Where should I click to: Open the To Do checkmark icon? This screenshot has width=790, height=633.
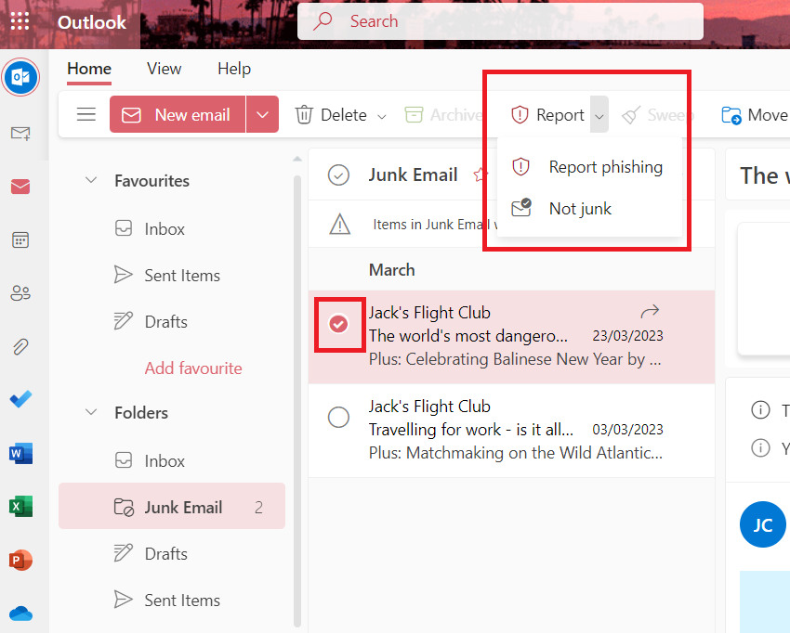(20, 400)
